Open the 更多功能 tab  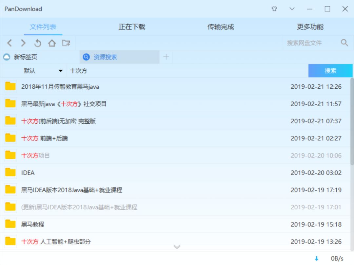(310, 27)
